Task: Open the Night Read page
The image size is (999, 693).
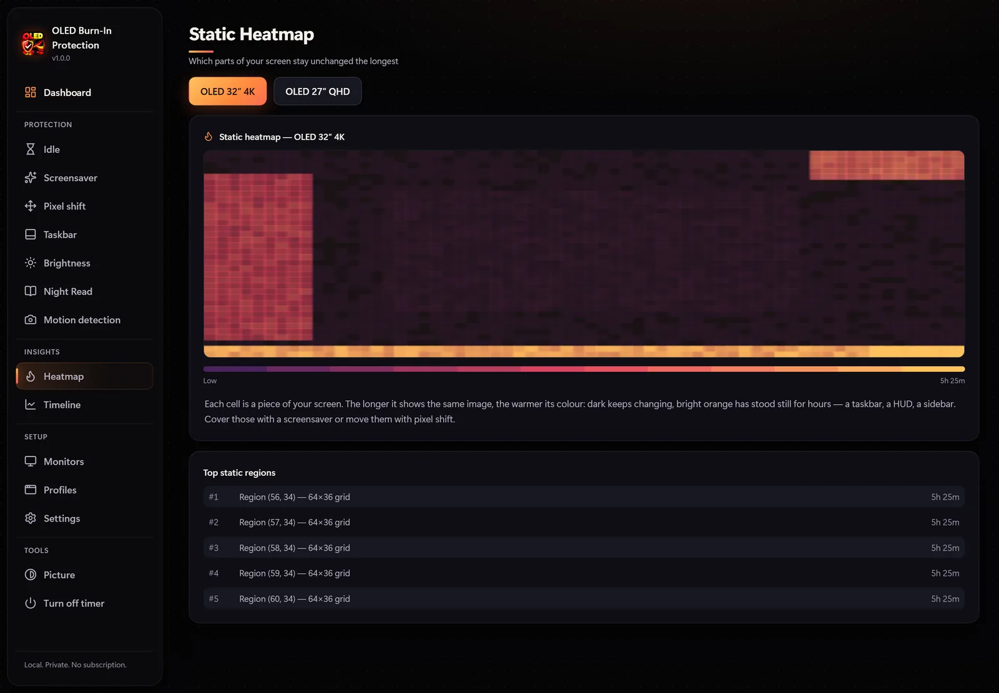Action: 84,291
